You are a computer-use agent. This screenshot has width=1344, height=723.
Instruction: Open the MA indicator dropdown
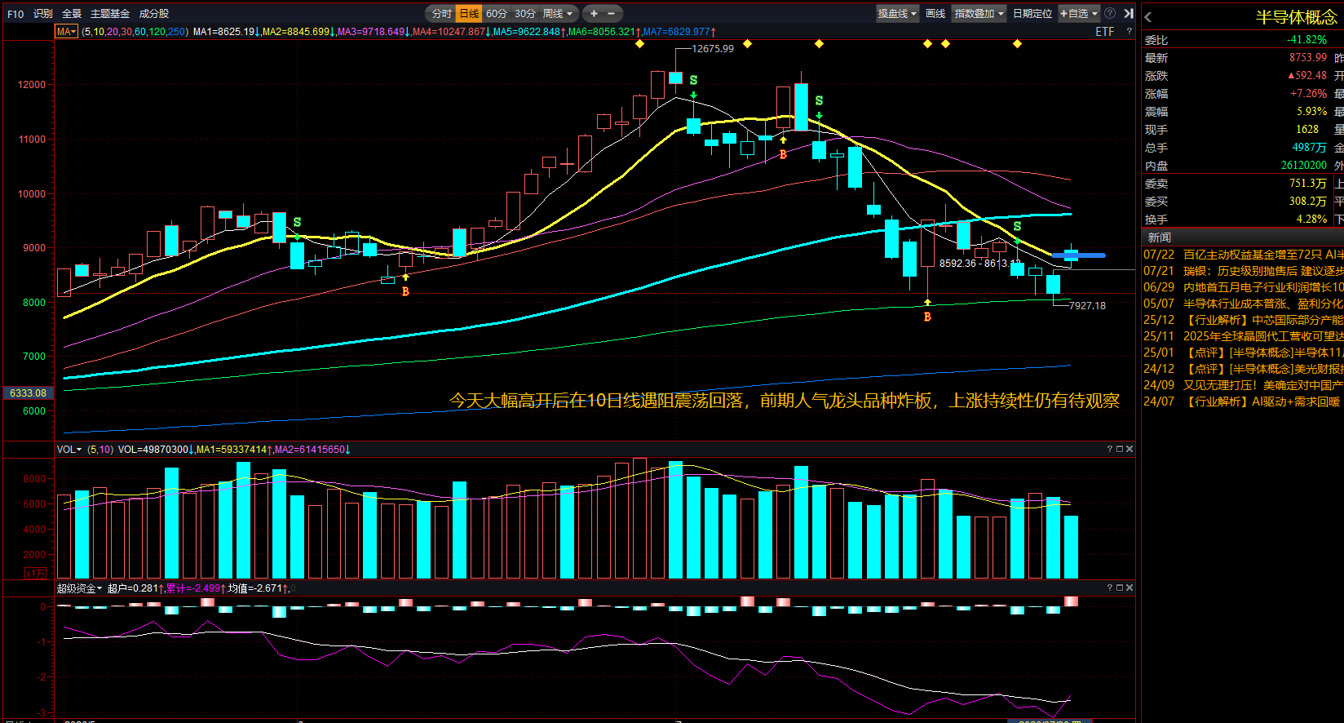66,31
